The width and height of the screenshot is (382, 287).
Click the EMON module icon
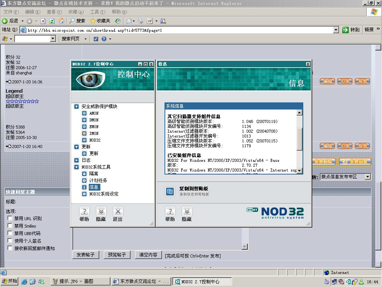tap(84, 127)
